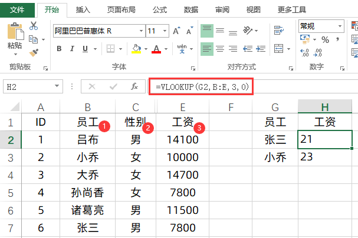
Task: Launch 对齐方式 alignment dialog launcher
Action: (x=291, y=68)
